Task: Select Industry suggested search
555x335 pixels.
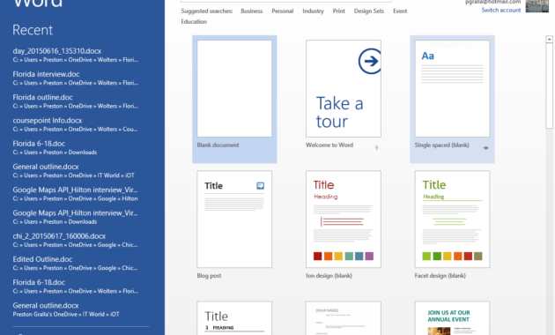Action: click(x=313, y=11)
